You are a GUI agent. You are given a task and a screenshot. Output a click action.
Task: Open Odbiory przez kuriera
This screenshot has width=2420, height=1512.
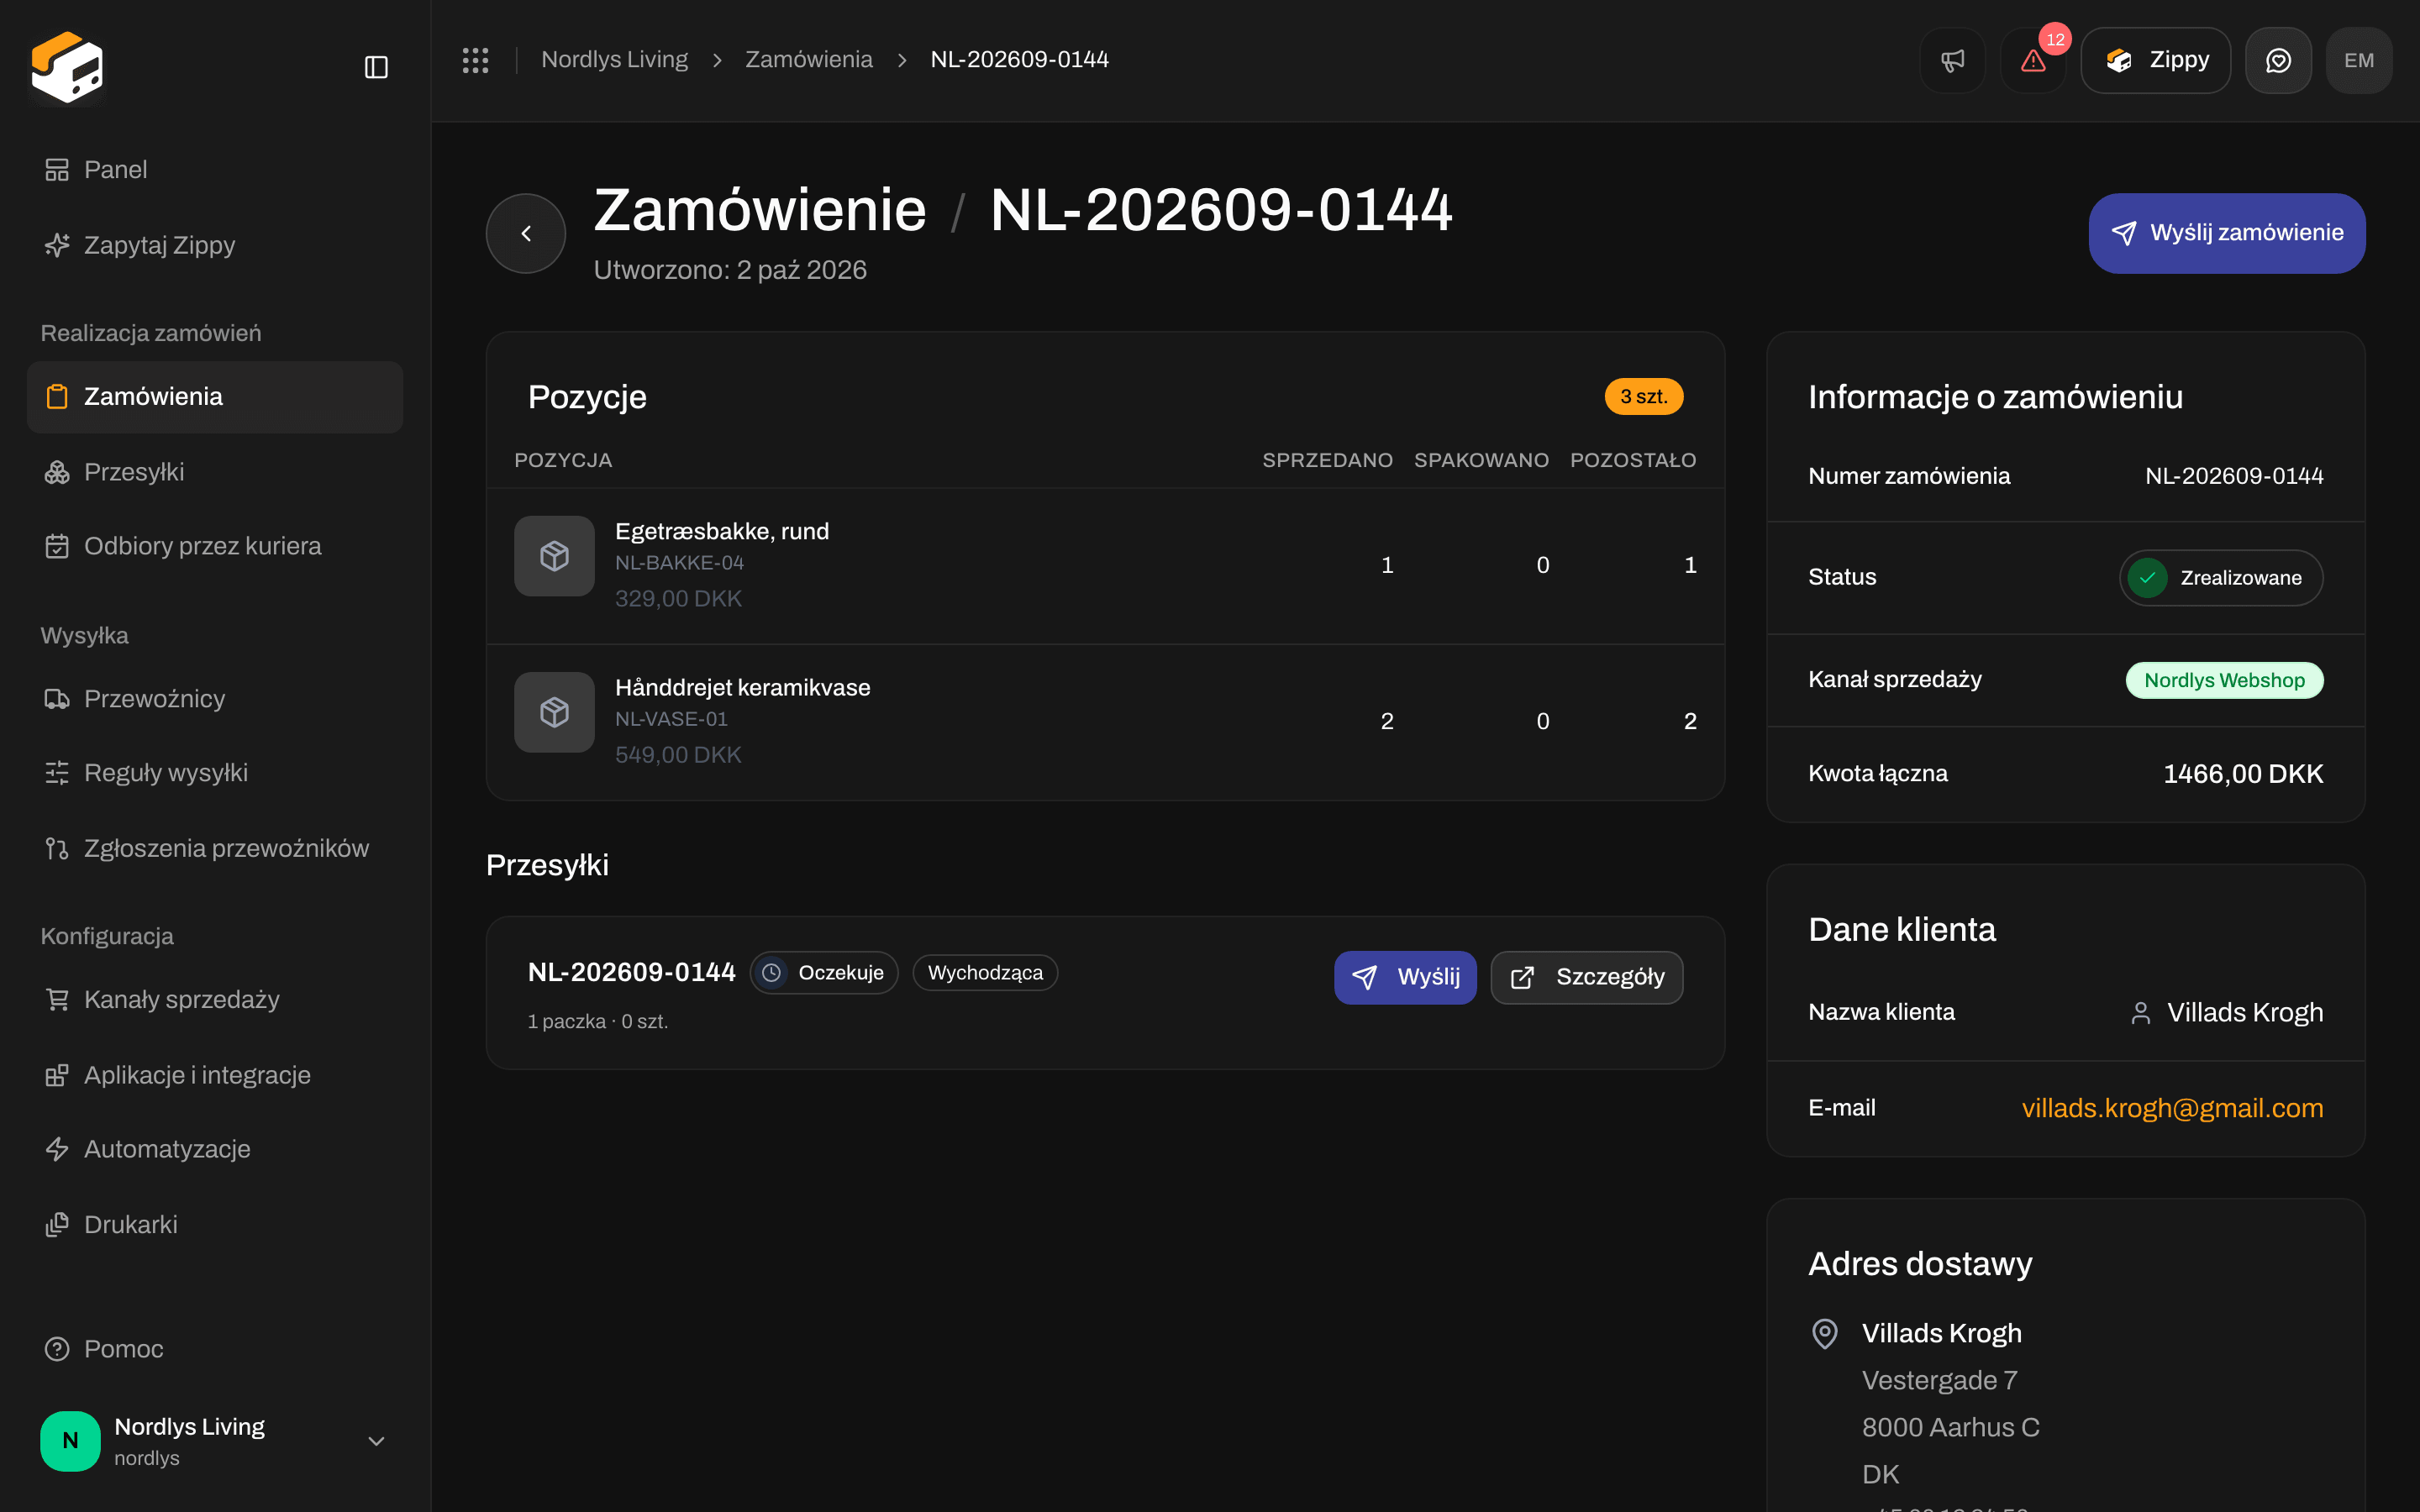pyautogui.click(x=215, y=546)
